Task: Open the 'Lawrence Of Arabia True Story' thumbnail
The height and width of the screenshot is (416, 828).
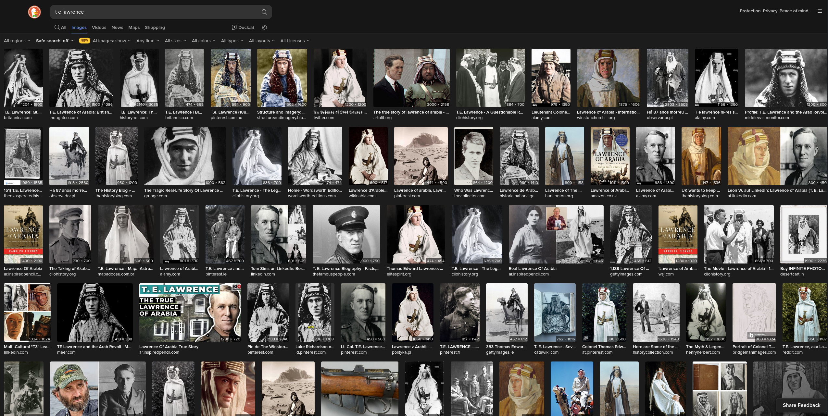Action: (x=190, y=312)
